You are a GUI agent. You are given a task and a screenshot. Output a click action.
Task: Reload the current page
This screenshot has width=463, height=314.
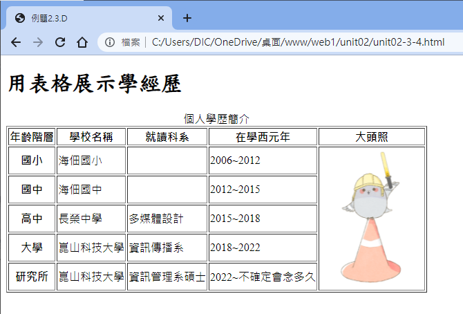pyautogui.click(x=60, y=43)
